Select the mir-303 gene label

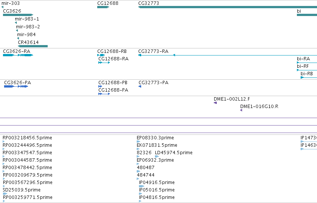10,3
